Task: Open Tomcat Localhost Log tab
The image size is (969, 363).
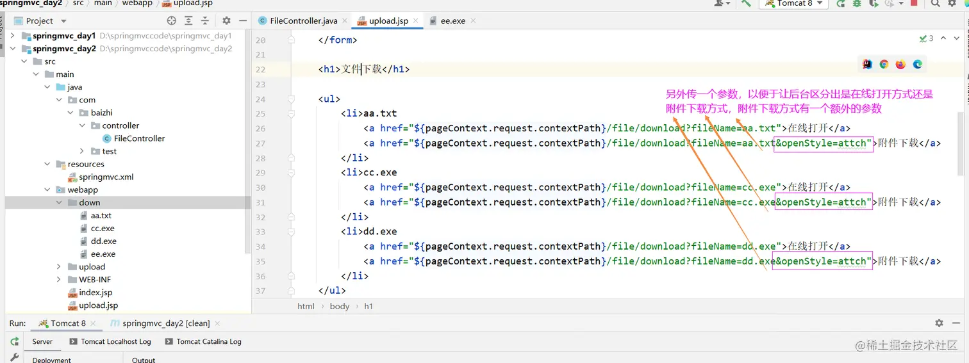Action: coord(110,342)
